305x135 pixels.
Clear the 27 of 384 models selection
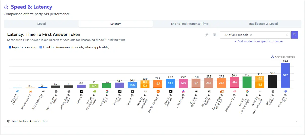click(x=251, y=35)
